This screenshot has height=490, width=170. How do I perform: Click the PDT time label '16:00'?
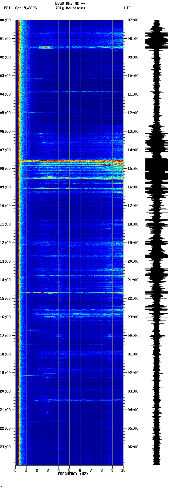6,317
